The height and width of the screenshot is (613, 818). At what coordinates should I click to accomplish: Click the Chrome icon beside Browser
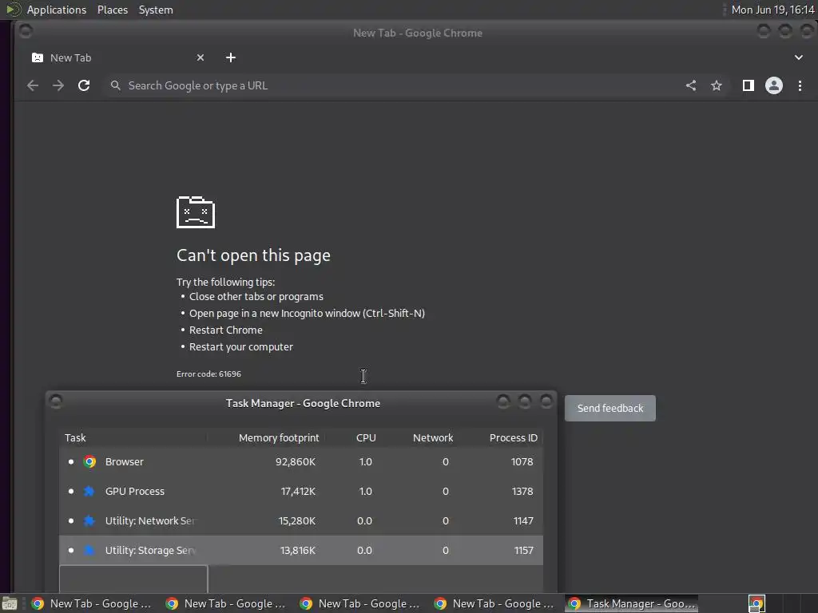[89, 462]
